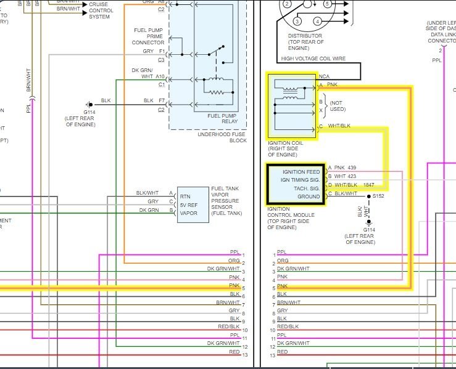Viewport: 456px width, 369px height.
Task: Select the (NOT USED) bracket label
Action: [338, 106]
